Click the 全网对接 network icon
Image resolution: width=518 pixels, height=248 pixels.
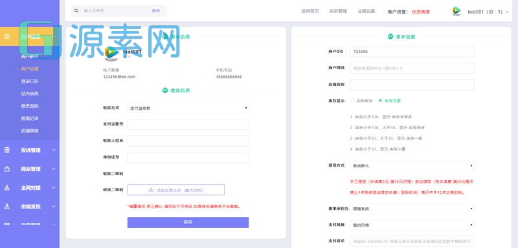coord(6,188)
